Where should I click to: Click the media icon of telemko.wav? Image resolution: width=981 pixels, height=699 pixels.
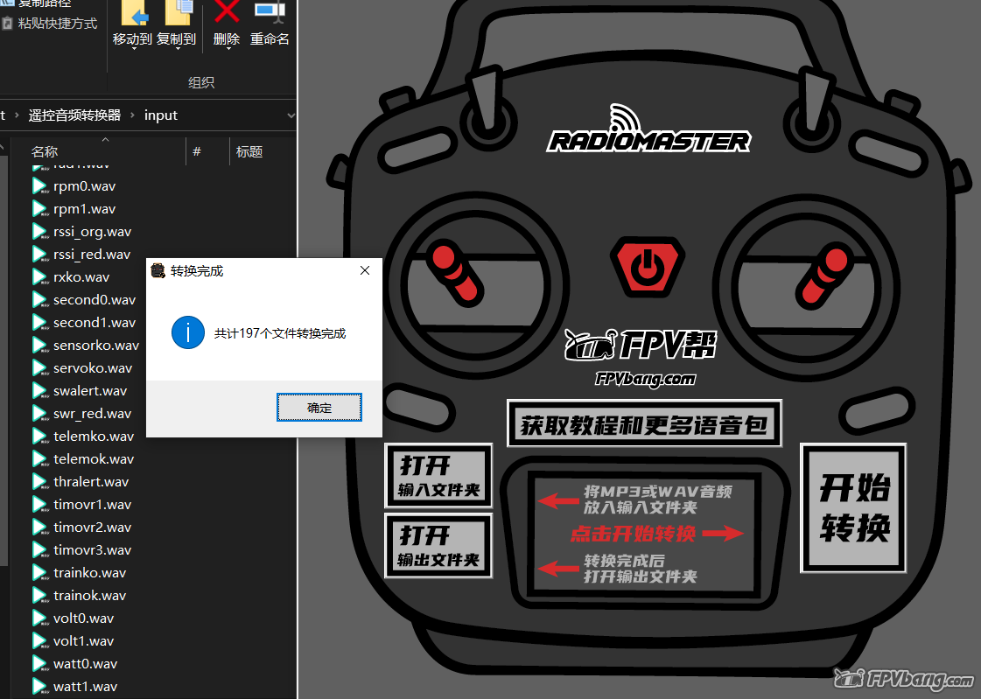40,436
